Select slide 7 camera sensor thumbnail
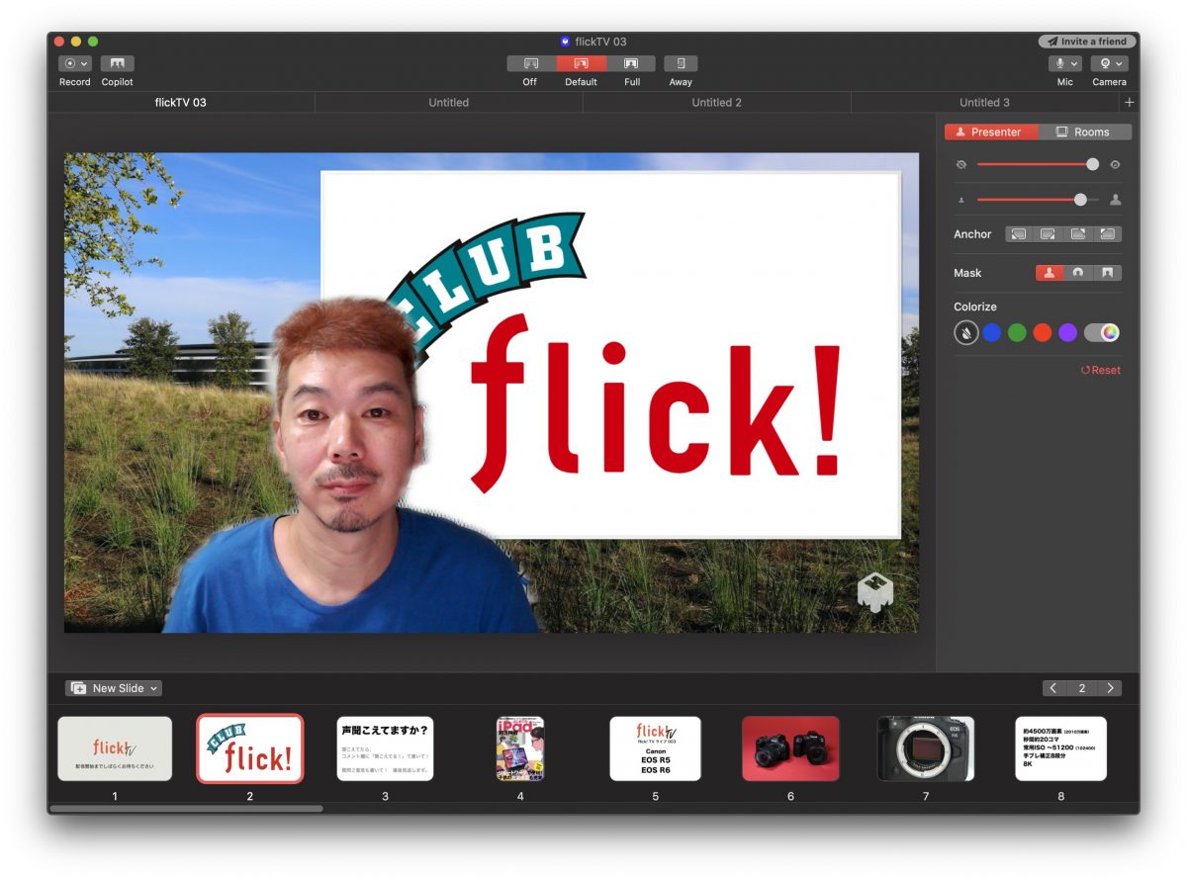The height and width of the screenshot is (877, 1187). (x=926, y=748)
